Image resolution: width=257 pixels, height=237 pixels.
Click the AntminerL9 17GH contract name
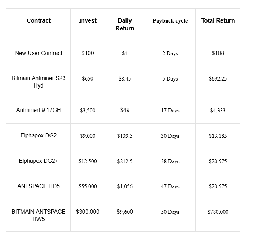click(x=39, y=110)
